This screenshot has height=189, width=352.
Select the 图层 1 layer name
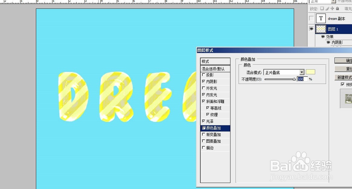click(x=333, y=29)
